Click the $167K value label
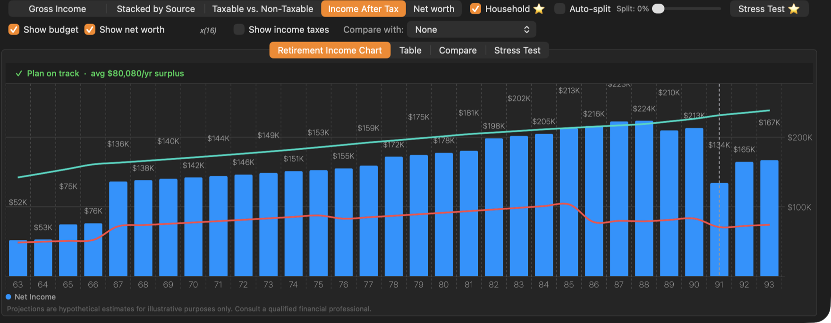This screenshot has width=831, height=323. pos(769,123)
